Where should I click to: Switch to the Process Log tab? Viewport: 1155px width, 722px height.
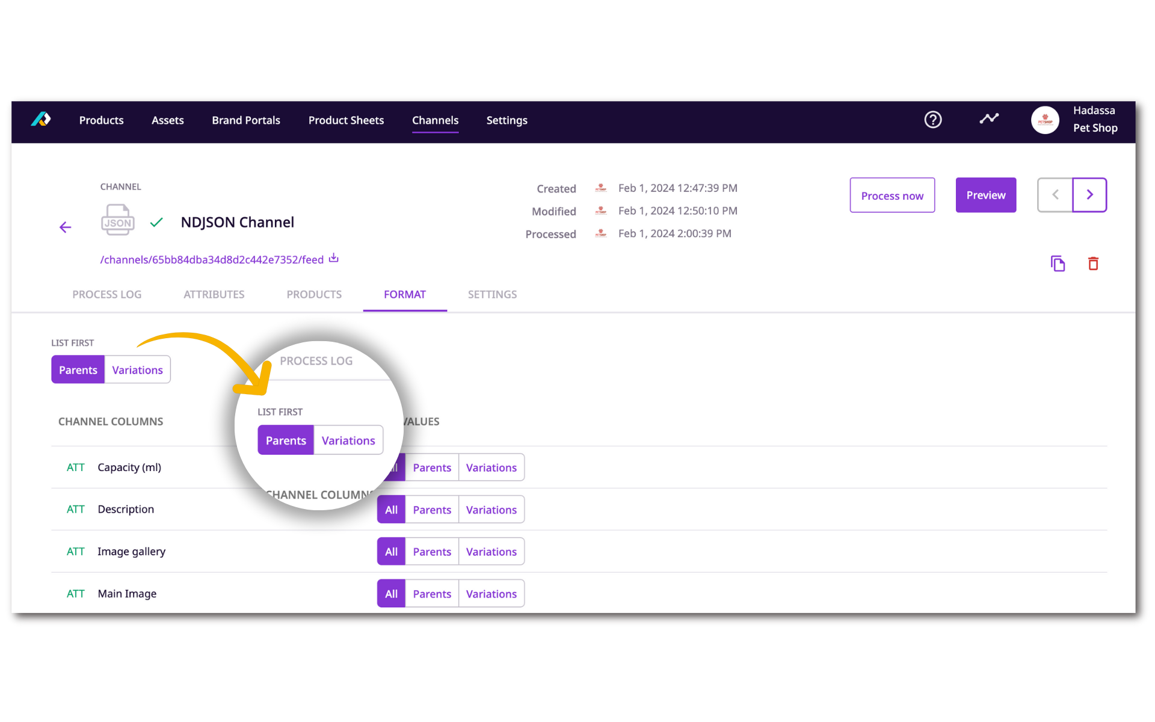click(106, 294)
